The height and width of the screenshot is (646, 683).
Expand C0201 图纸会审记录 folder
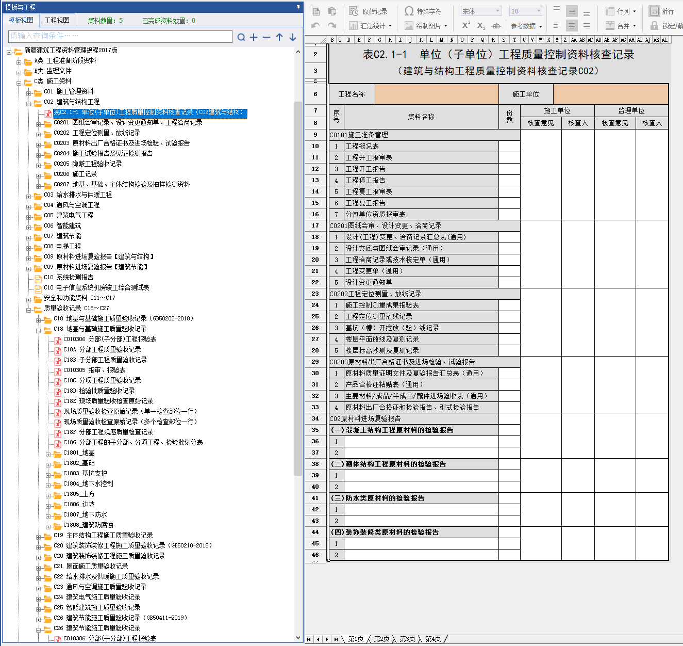[39, 124]
